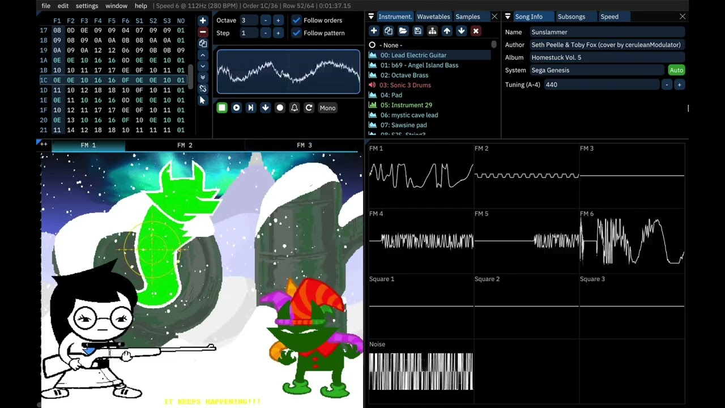Select the '- None -' instrument radio option
The width and height of the screenshot is (725, 408).
[372, 45]
